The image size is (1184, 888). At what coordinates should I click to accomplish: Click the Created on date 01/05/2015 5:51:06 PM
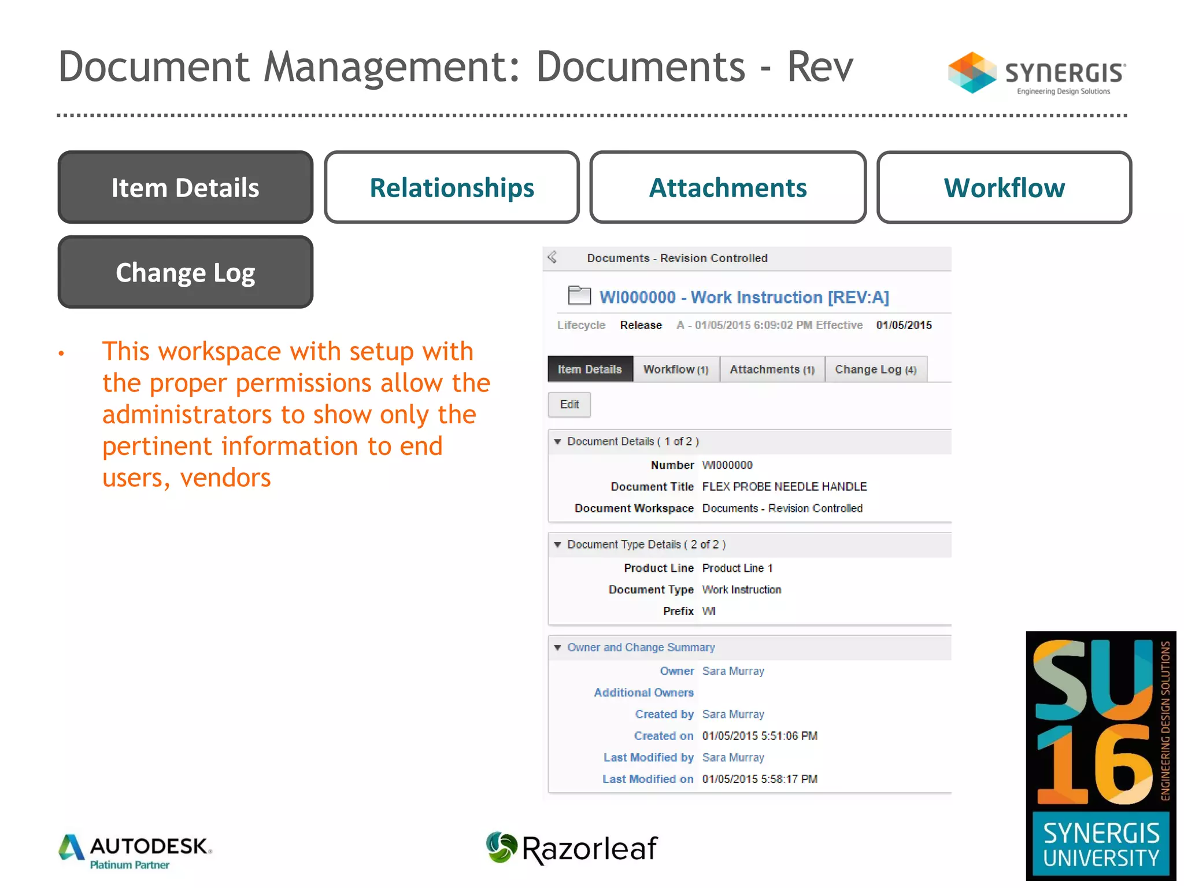[x=760, y=736]
